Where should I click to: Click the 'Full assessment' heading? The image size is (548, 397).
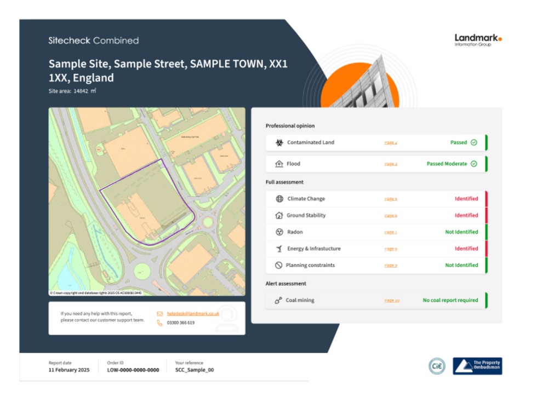pos(284,182)
